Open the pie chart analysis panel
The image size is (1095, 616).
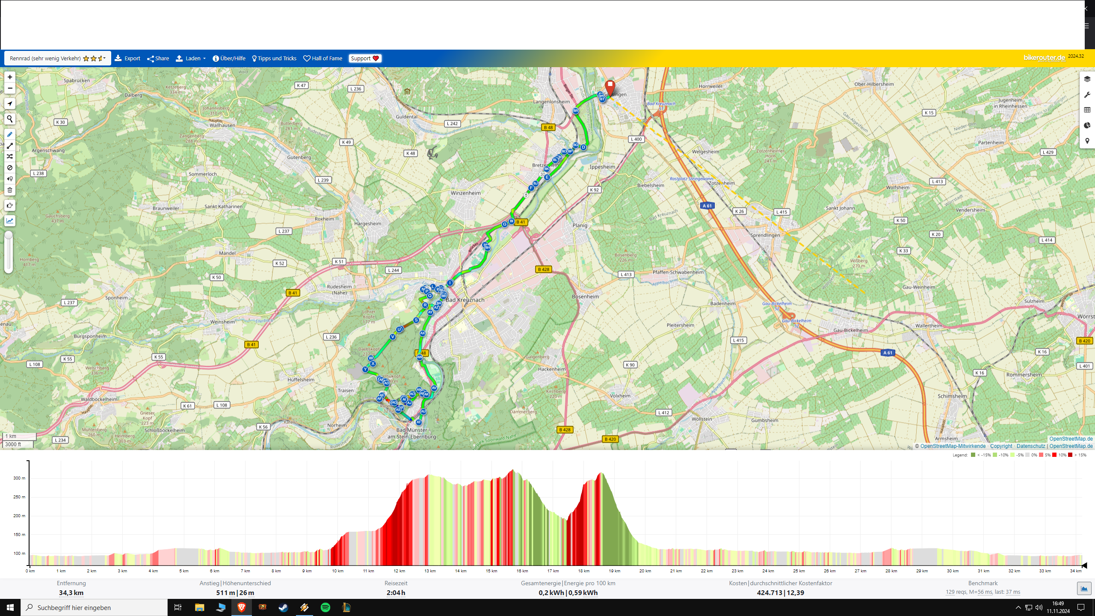(x=1087, y=125)
